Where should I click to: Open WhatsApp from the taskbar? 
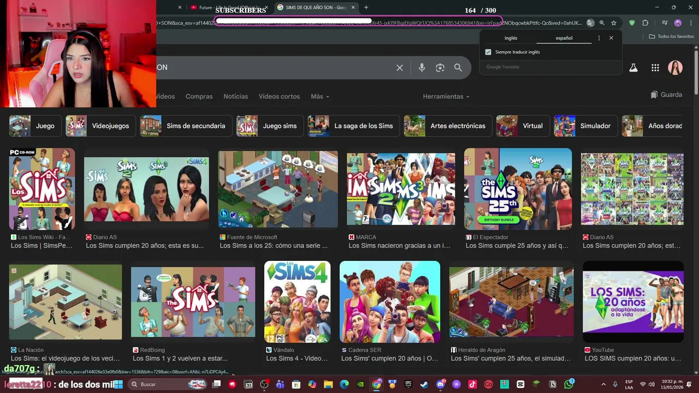569,384
